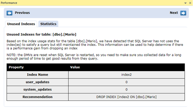
Task: Click the Next right-arrow icon
Action: pos(183,13)
